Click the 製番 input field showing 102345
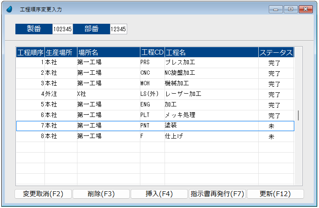319x208 pixels. (62, 29)
